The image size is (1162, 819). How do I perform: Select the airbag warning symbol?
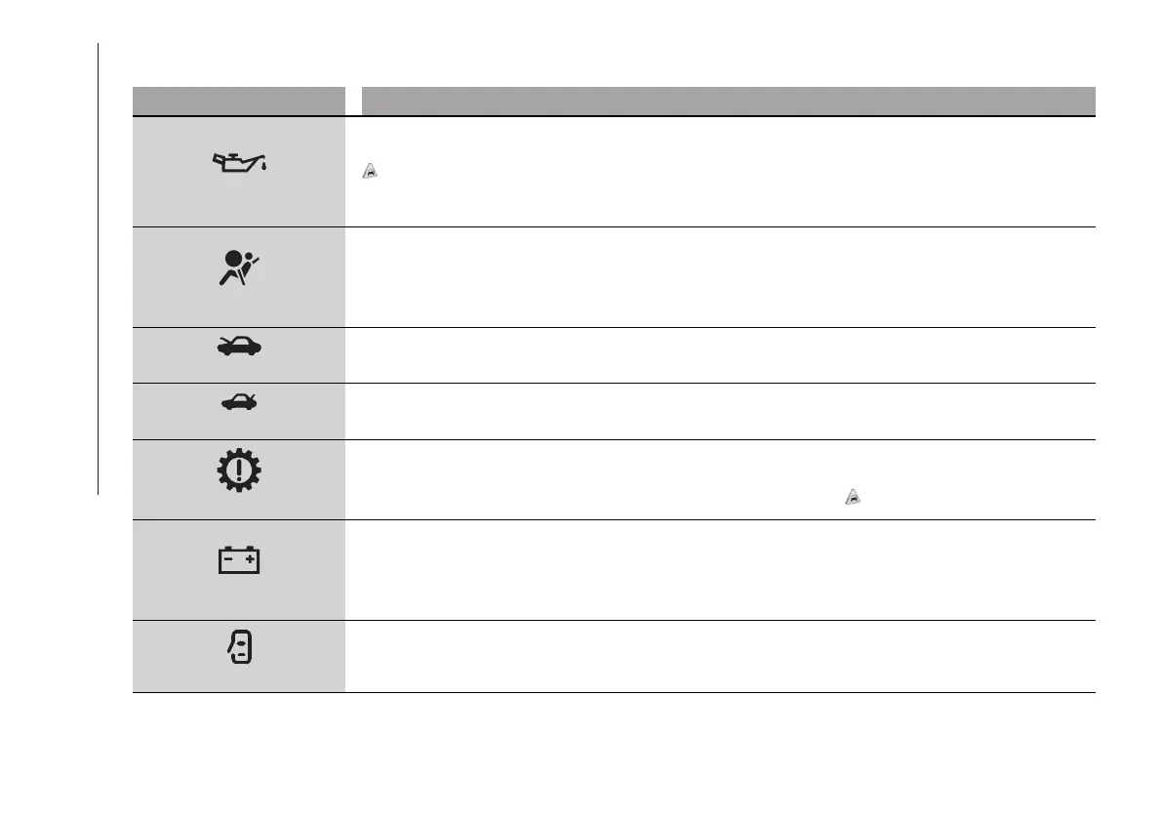coord(239,266)
